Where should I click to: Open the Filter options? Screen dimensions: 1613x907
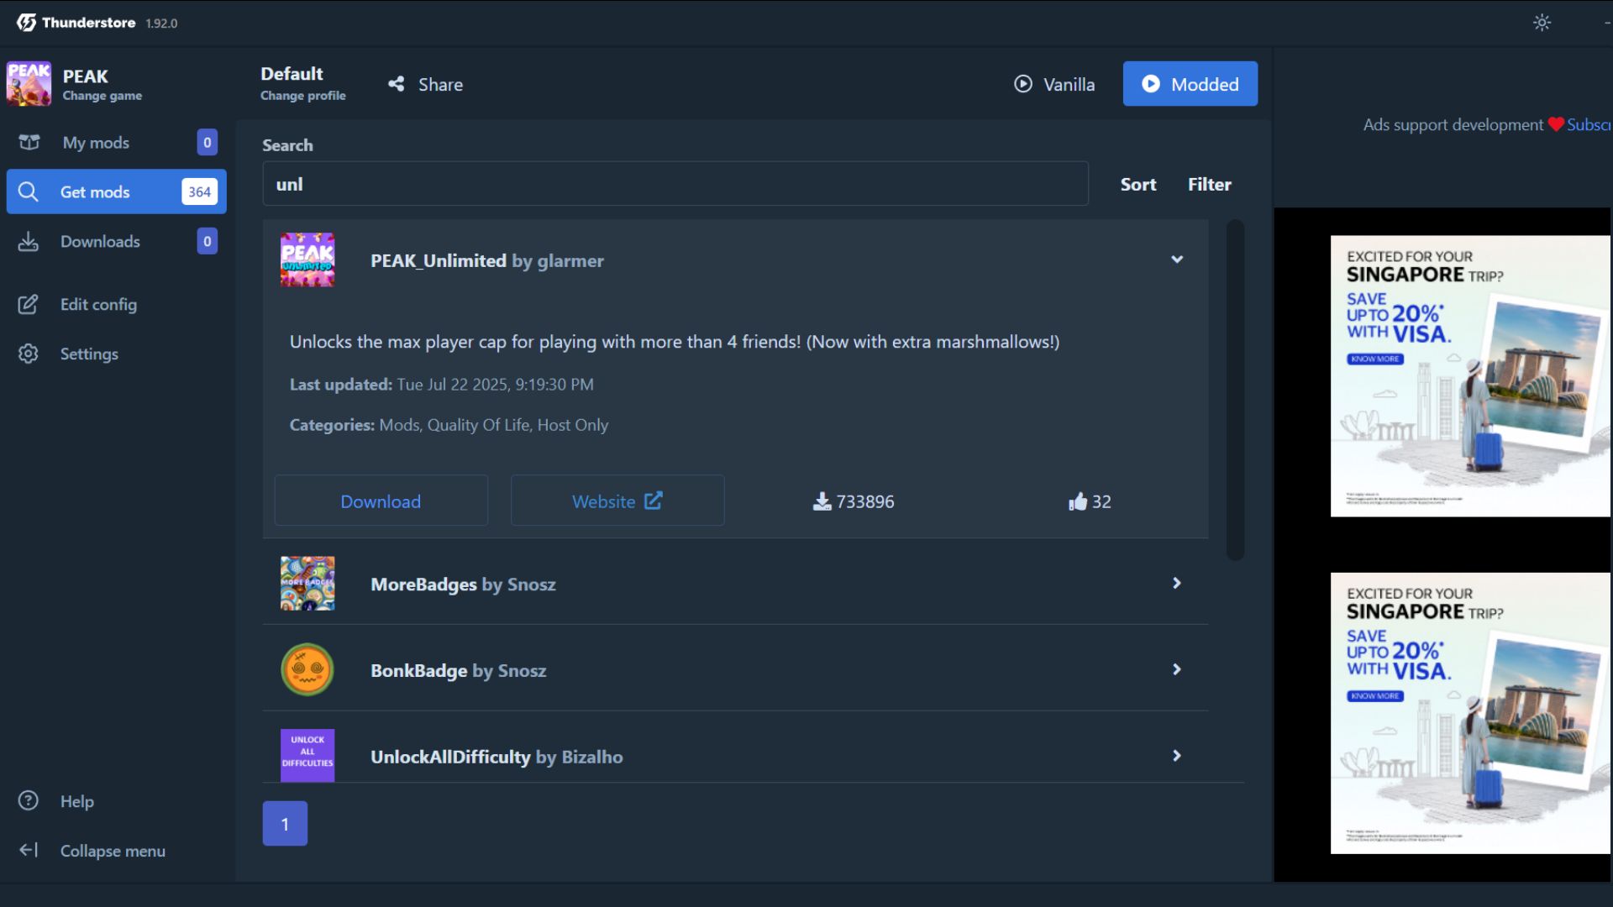click(x=1209, y=184)
